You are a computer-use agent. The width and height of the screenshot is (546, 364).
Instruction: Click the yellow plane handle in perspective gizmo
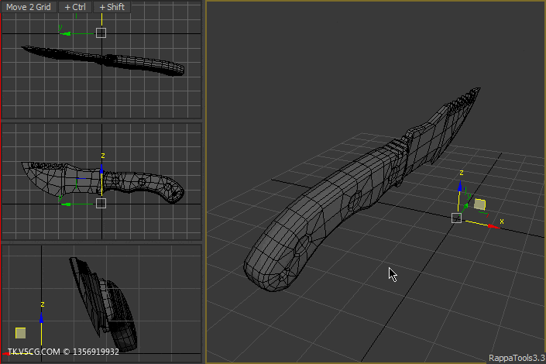[480, 204]
